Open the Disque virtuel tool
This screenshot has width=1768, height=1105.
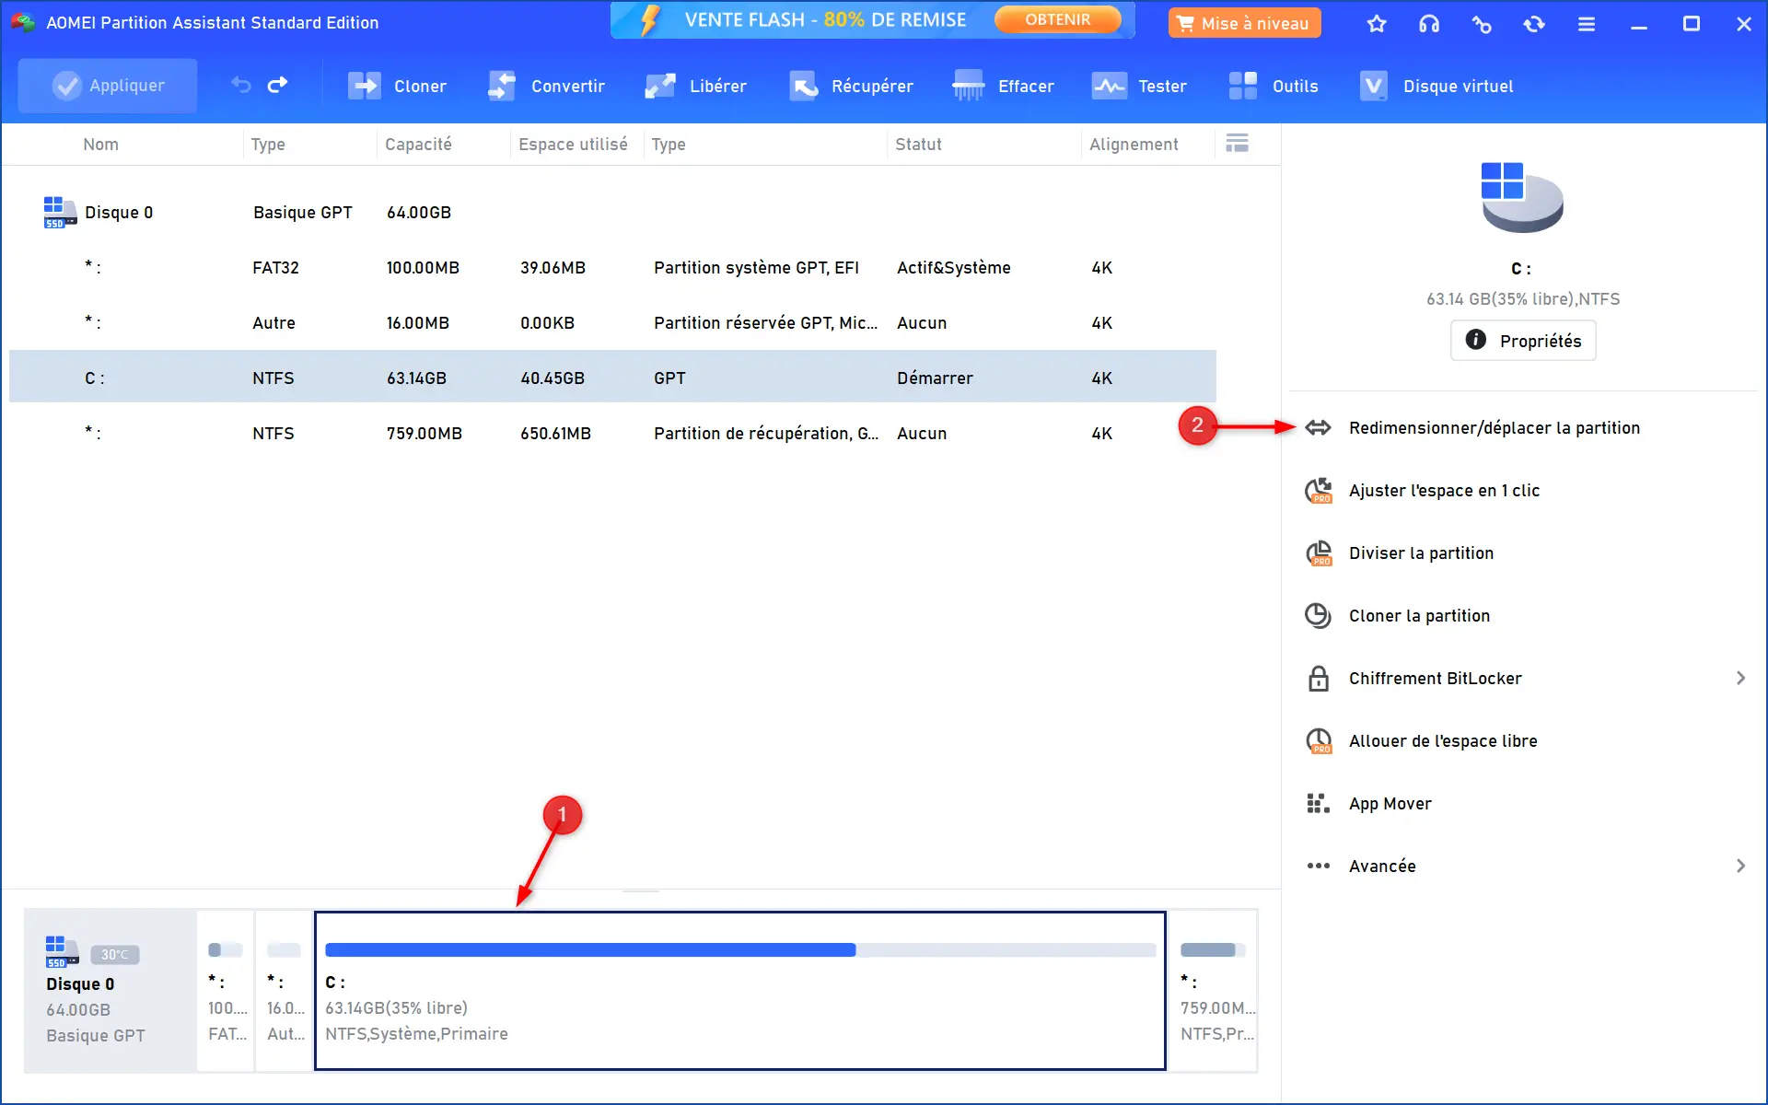click(1436, 86)
